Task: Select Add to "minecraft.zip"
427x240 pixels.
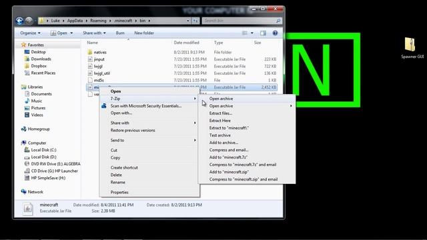Action: coord(229,172)
